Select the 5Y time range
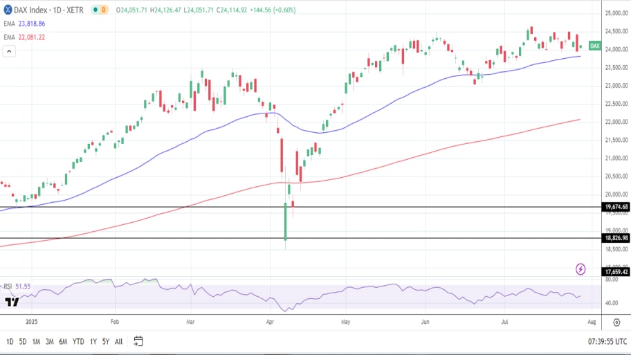Viewport: 631px width, 355px height. pyautogui.click(x=105, y=341)
